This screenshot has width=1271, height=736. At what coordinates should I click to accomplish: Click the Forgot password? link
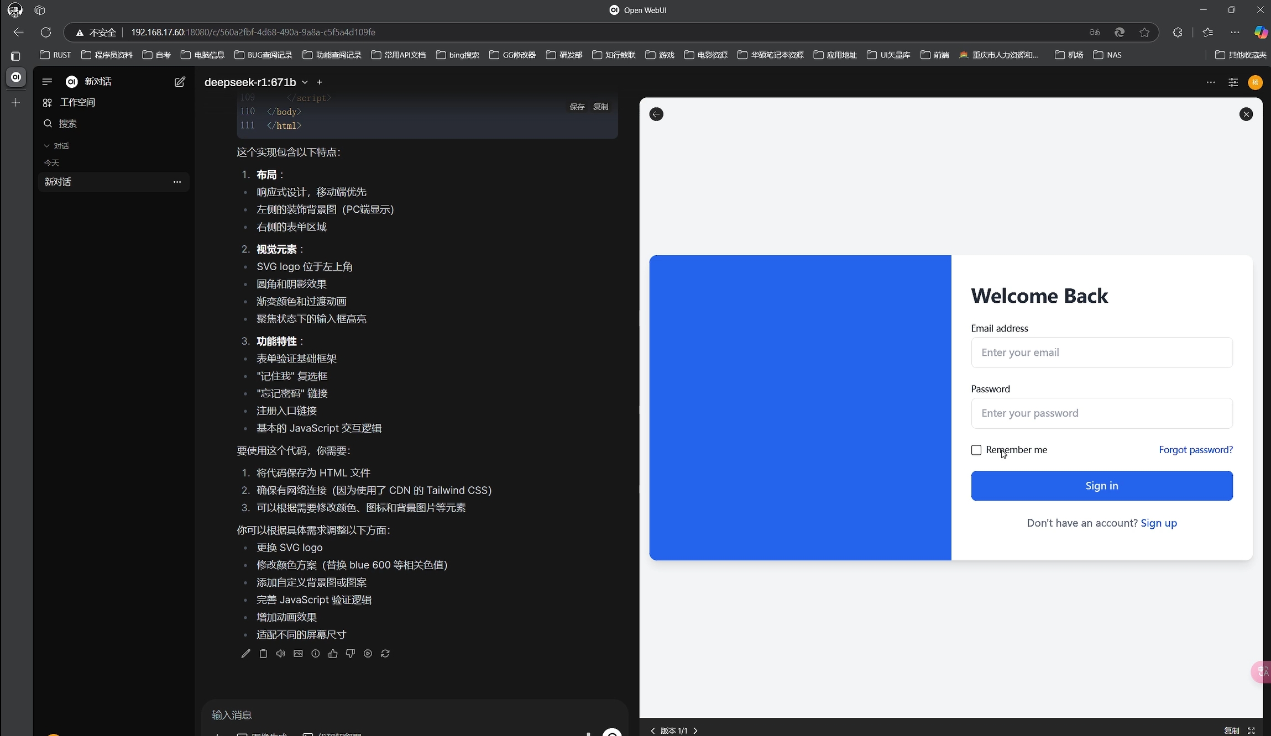click(1196, 450)
